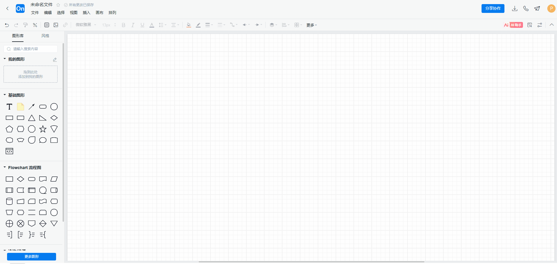Switch to the 风格 tab
Screen dimensions: 557x264
pos(45,36)
